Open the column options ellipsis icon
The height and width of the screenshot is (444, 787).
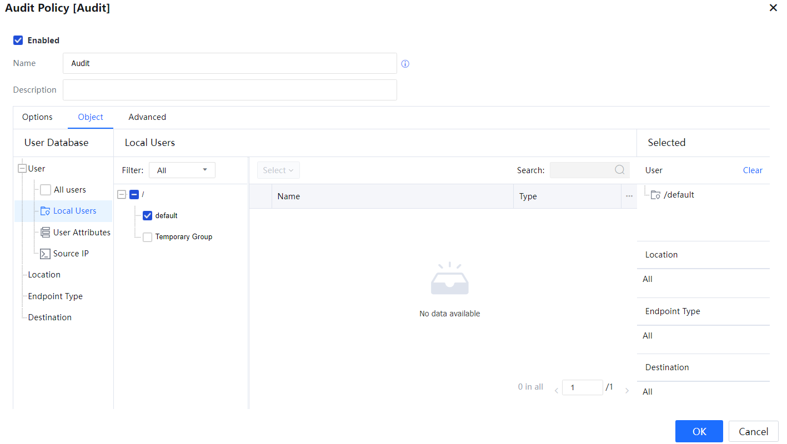(x=629, y=196)
